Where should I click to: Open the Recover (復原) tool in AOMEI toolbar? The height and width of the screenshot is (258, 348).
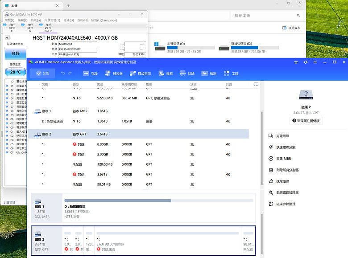[x=166, y=74]
